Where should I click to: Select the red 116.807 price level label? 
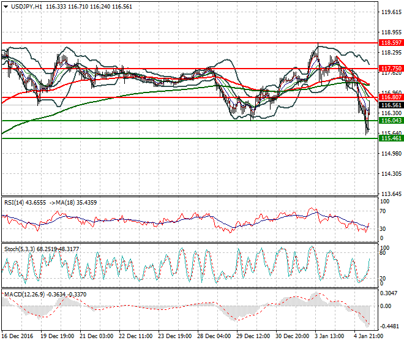391,97
